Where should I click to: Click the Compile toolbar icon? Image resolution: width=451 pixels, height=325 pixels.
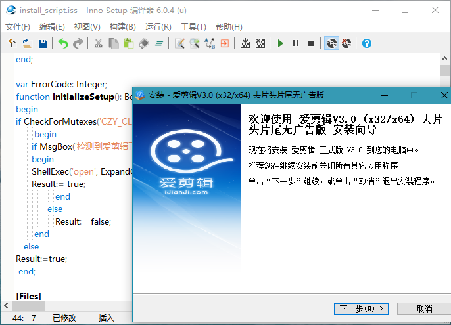[245, 43]
